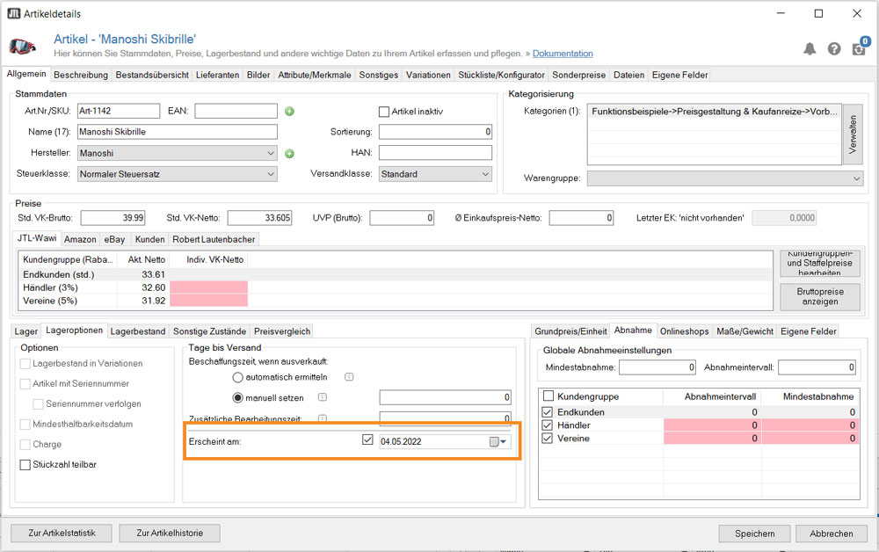Uncheck the Händler customer group
The height and width of the screenshot is (552, 879).
pyautogui.click(x=548, y=425)
